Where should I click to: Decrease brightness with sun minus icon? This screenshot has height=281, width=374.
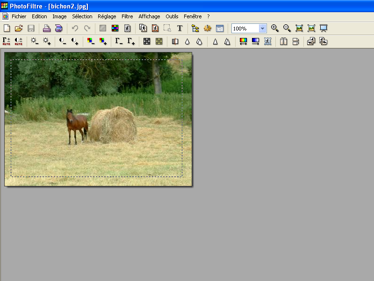point(34,41)
